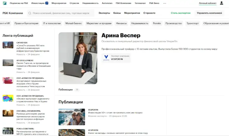Image resolution: width=229 pixels, height=136 pixels.
Task: Click the Инвестиции badge icon
Action: coord(47,3)
